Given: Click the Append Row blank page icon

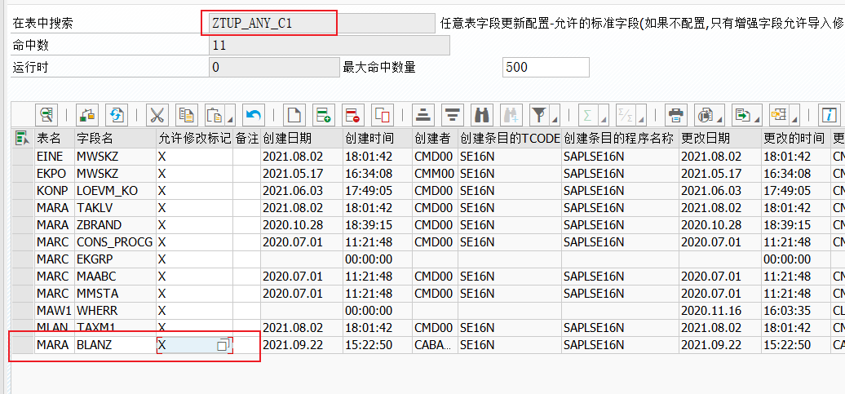Looking at the screenshot, I should [x=294, y=114].
